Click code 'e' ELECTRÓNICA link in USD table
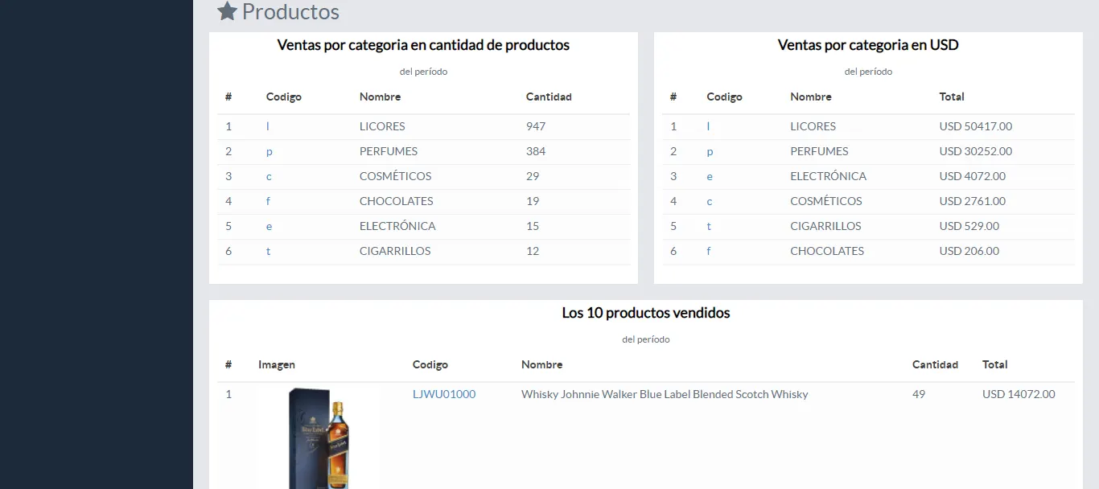Screen dimensions: 1099x489 tap(710, 176)
